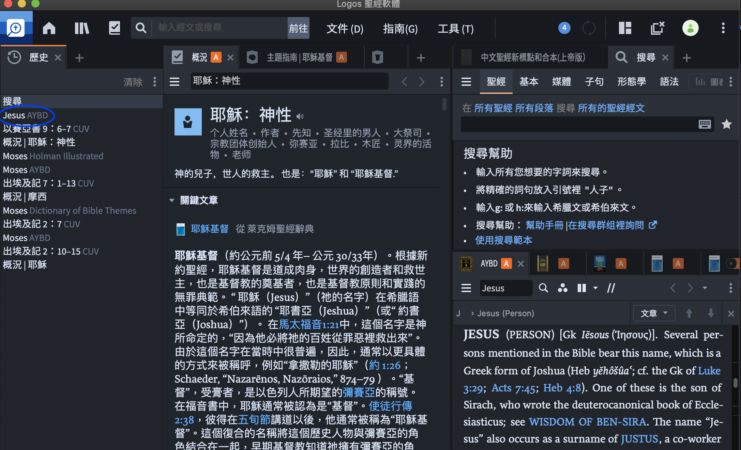This screenshot has height=450, width=741.
Task: Open the 幫助手冊 help link
Action: point(545,225)
